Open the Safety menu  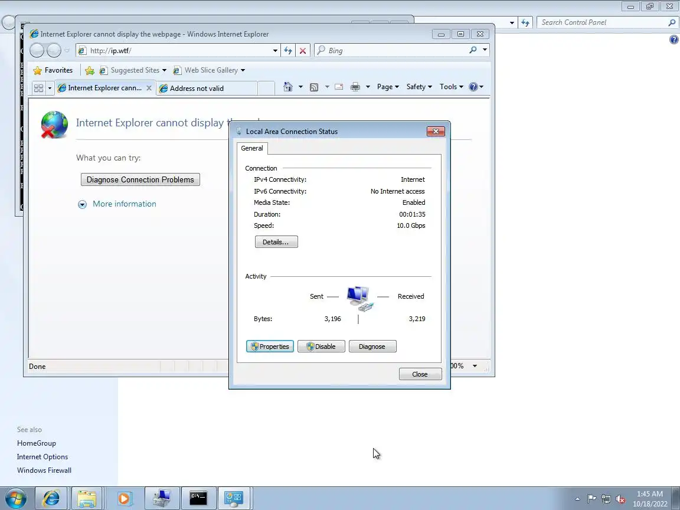point(419,87)
